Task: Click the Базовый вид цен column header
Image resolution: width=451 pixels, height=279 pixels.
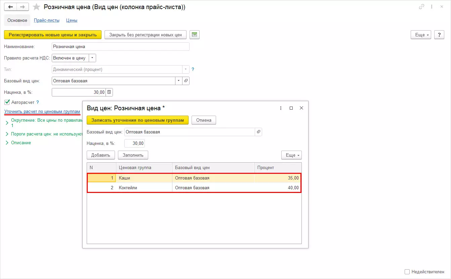Action: coord(213,167)
